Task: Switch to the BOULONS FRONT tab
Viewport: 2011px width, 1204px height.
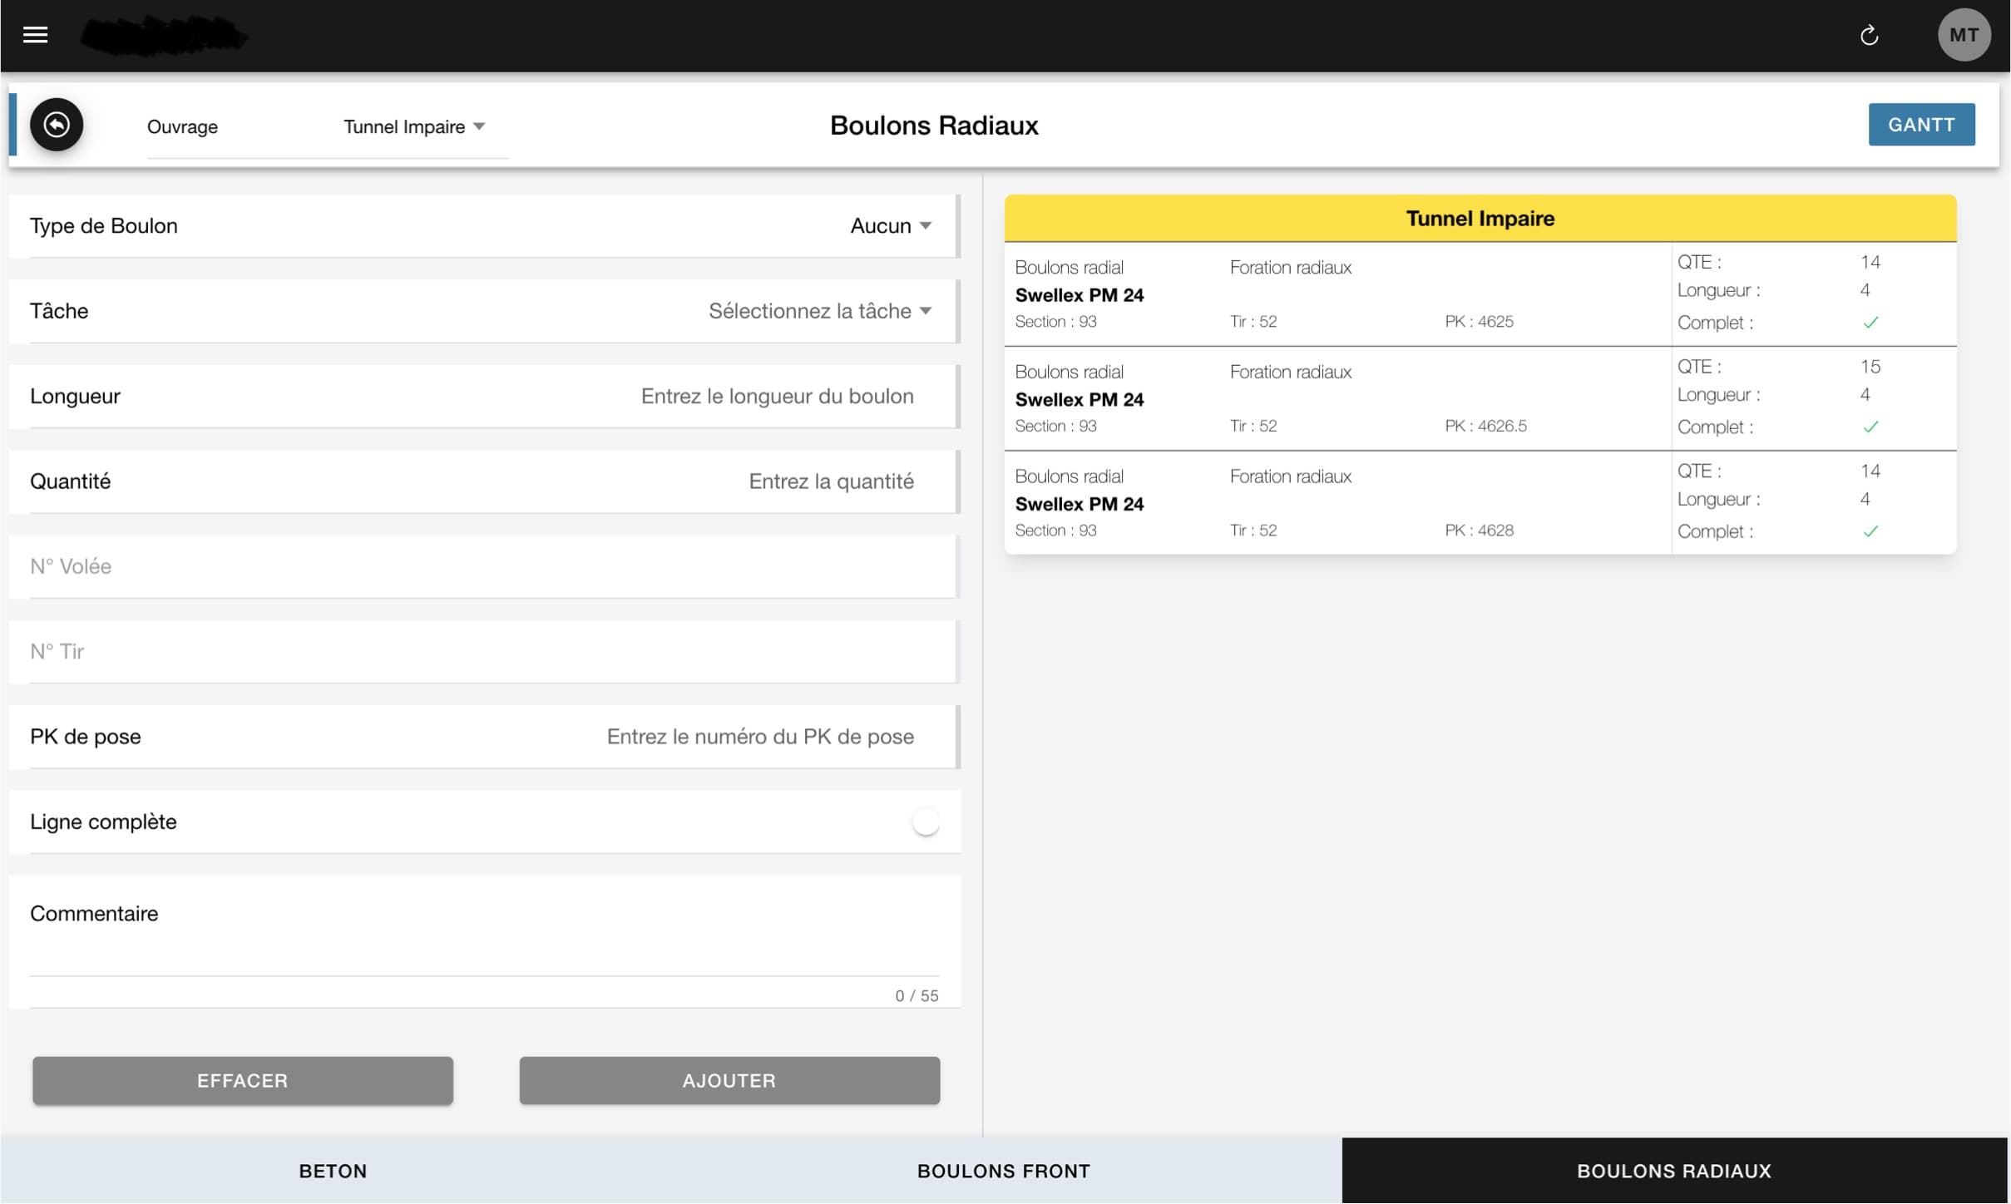Action: pos(1003,1171)
